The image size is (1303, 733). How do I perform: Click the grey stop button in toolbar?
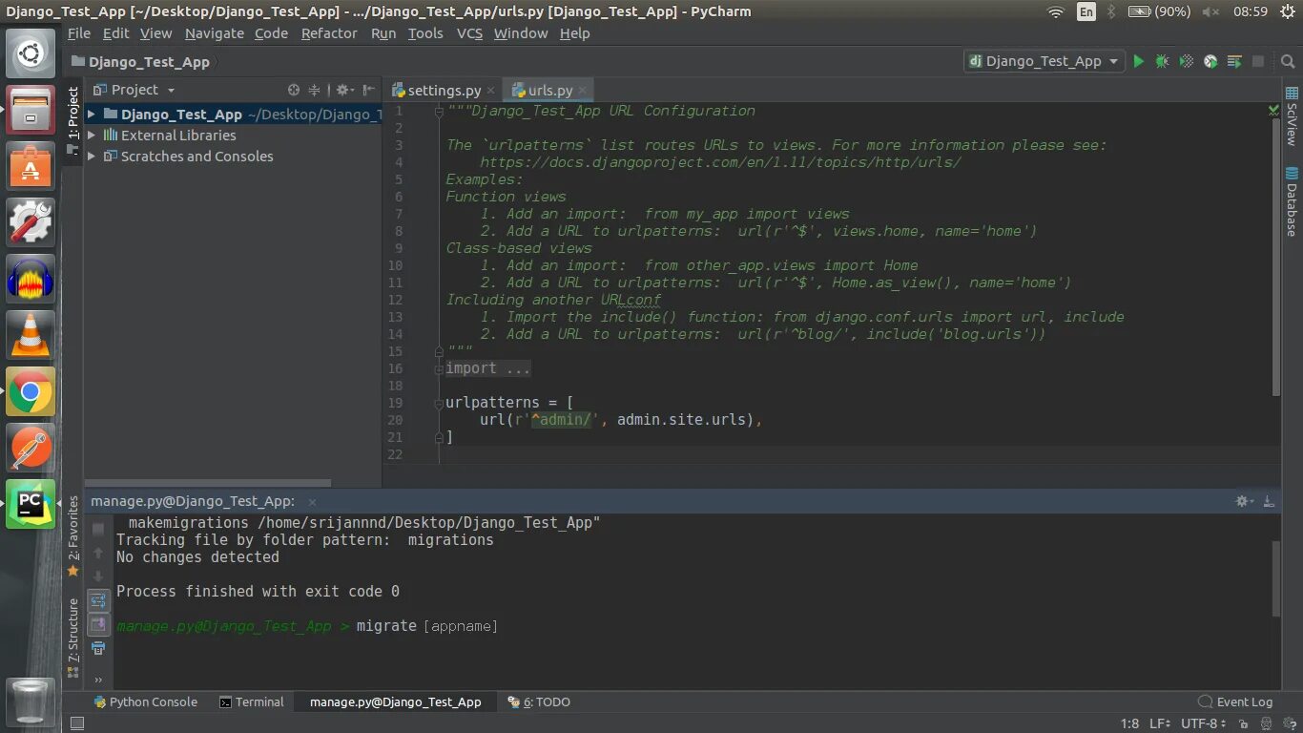click(x=1258, y=61)
